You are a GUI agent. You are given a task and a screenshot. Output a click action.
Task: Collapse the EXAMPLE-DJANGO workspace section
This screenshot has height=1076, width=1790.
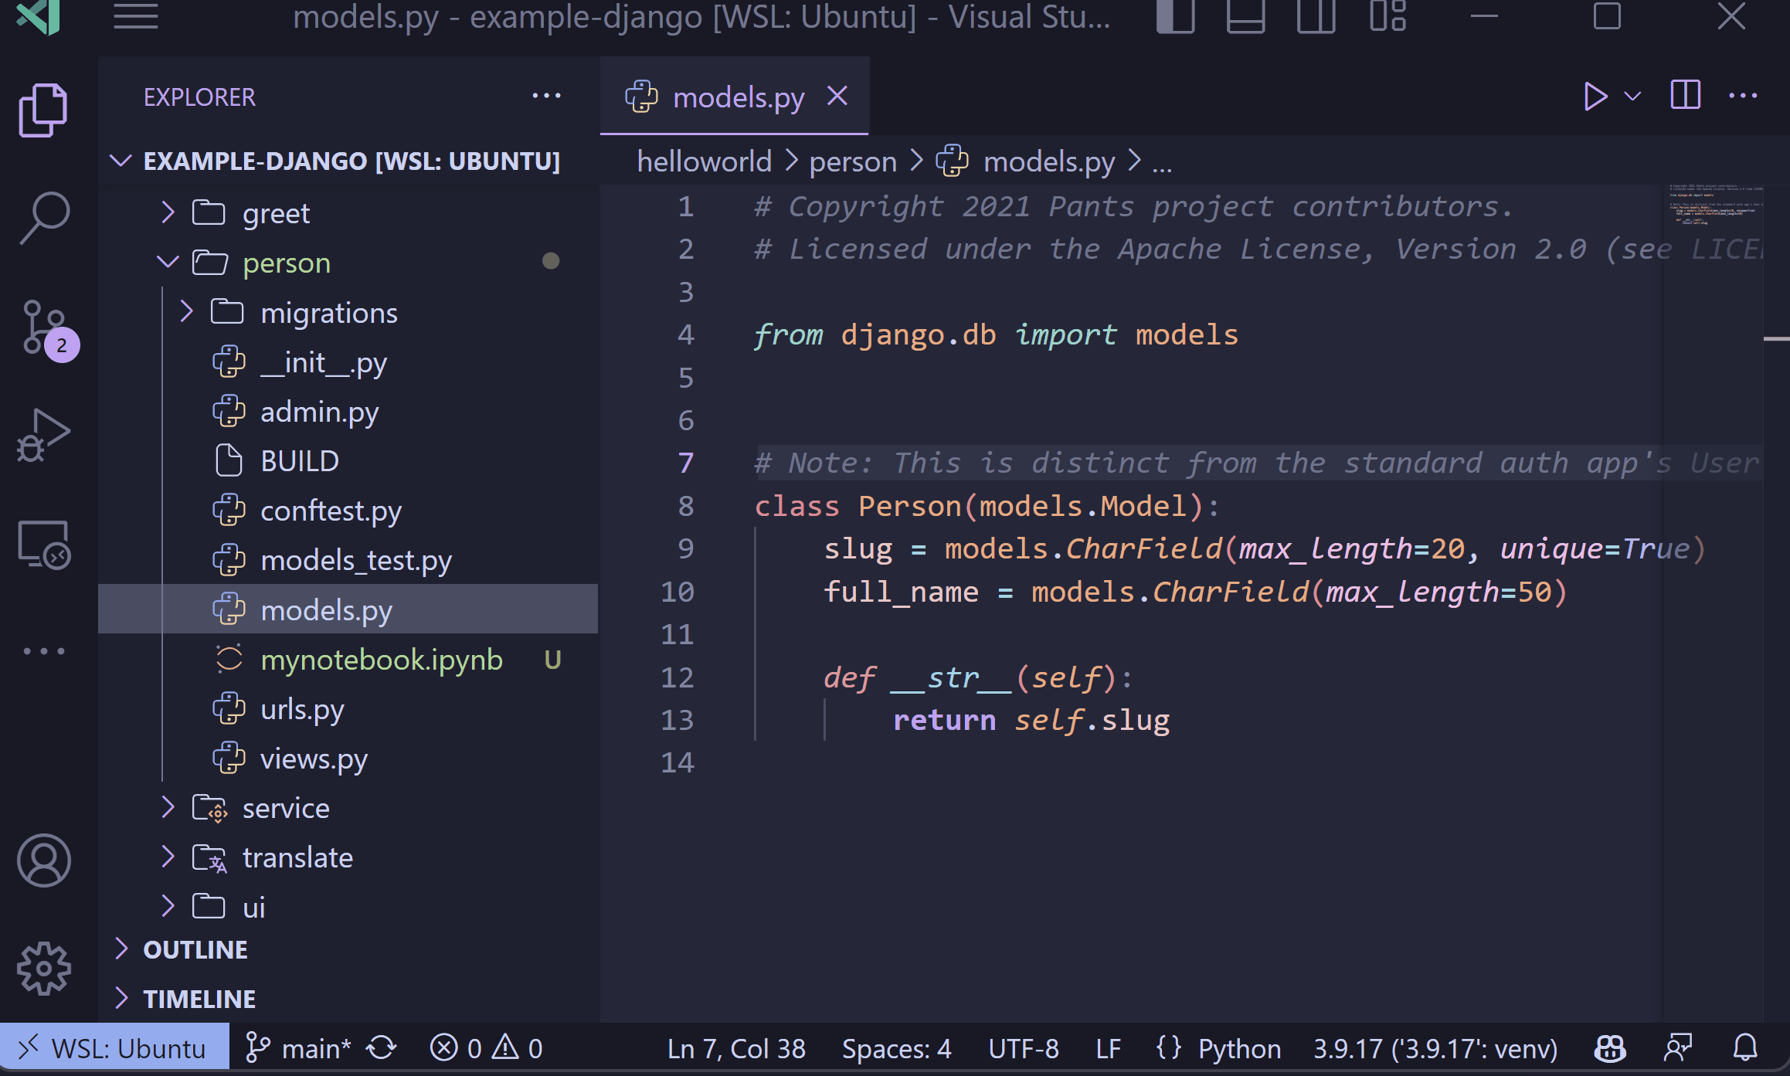pyautogui.click(x=348, y=161)
